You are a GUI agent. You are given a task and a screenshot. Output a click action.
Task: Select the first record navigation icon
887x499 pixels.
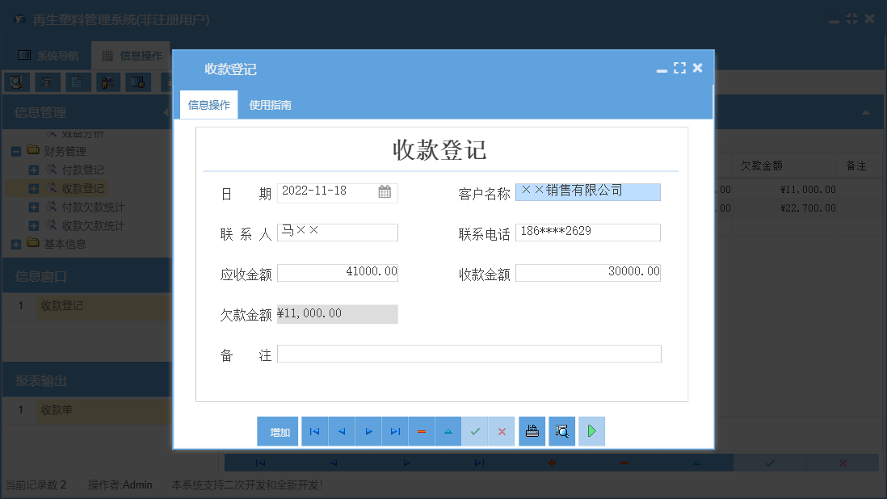point(314,430)
